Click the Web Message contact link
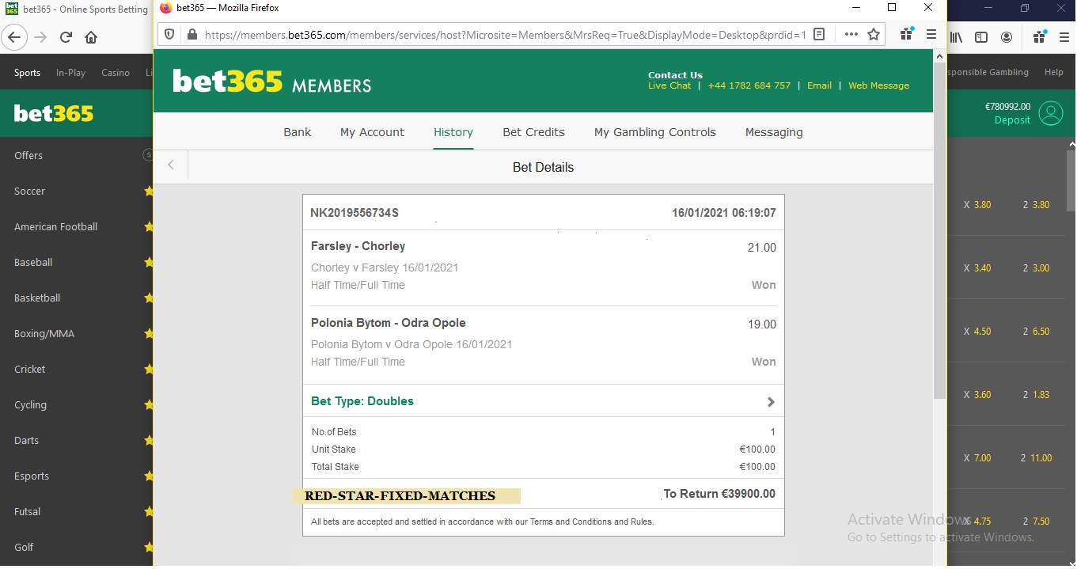The width and height of the screenshot is (1077, 569). coord(879,85)
